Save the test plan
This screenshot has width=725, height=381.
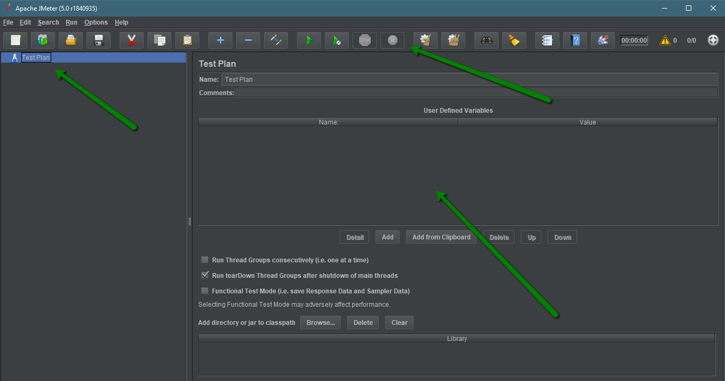pyautogui.click(x=98, y=40)
